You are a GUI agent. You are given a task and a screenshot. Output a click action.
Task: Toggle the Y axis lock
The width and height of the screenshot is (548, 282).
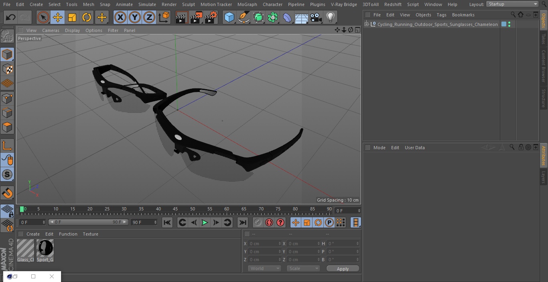point(135,18)
